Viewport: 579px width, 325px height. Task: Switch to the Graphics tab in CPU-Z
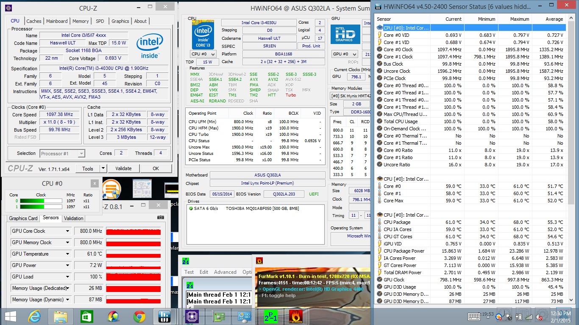[x=120, y=21]
